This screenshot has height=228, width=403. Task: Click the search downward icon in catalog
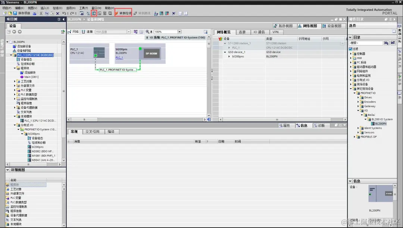point(387,43)
